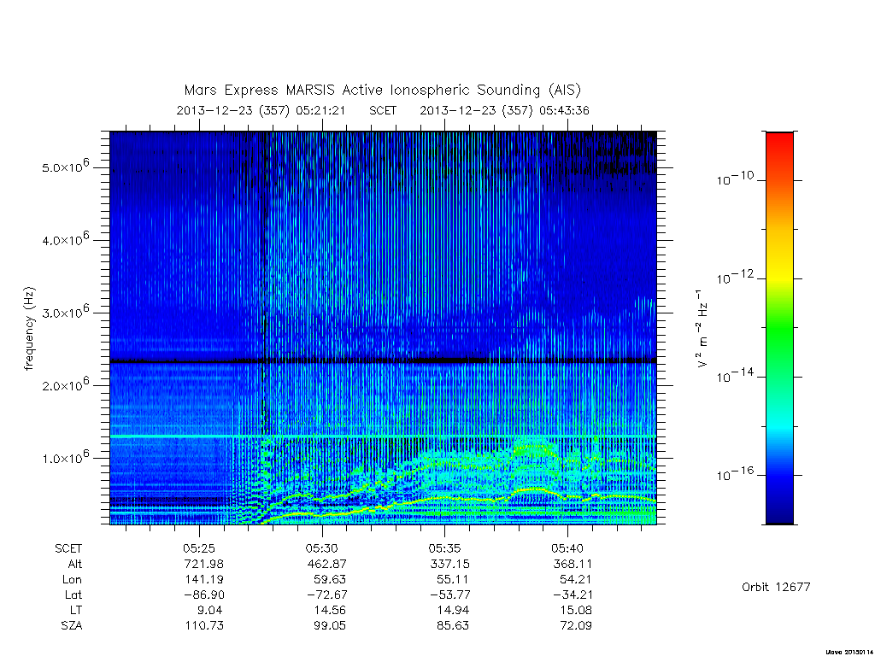Click the altitude value 462.87
This screenshot has height=656, width=875.
327,564
